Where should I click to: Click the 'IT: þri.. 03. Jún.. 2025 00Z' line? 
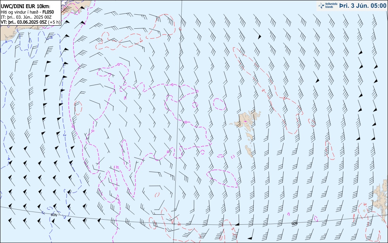[x=26, y=17]
